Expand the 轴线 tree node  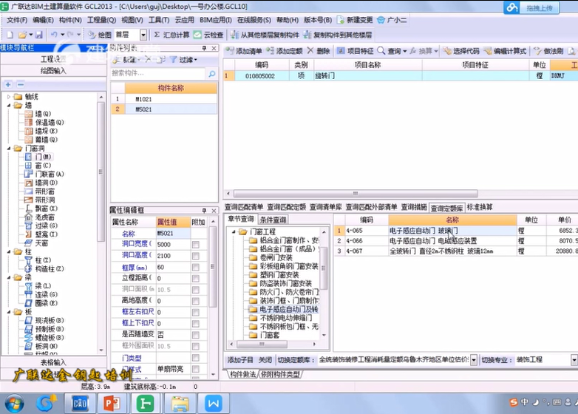9,97
